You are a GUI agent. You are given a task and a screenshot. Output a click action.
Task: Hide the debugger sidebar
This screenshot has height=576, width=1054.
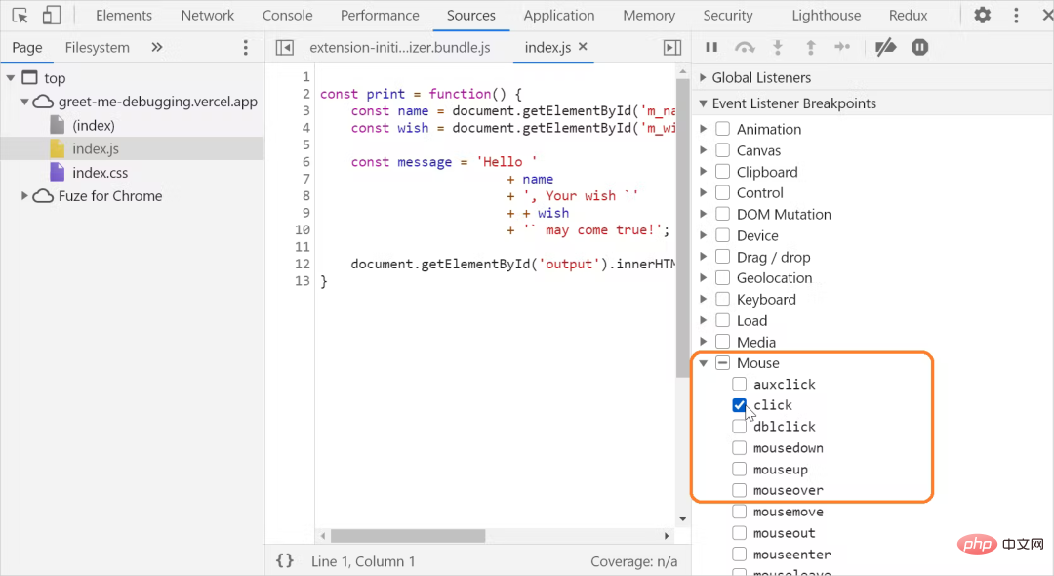tap(672, 47)
